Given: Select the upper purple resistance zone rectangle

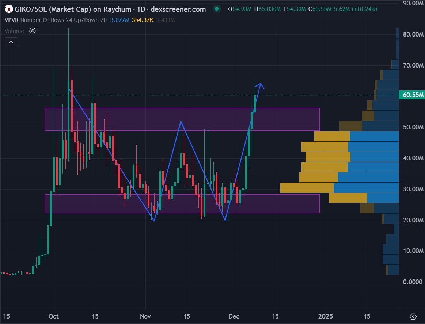Looking at the screenshot, I should point(182,119).
